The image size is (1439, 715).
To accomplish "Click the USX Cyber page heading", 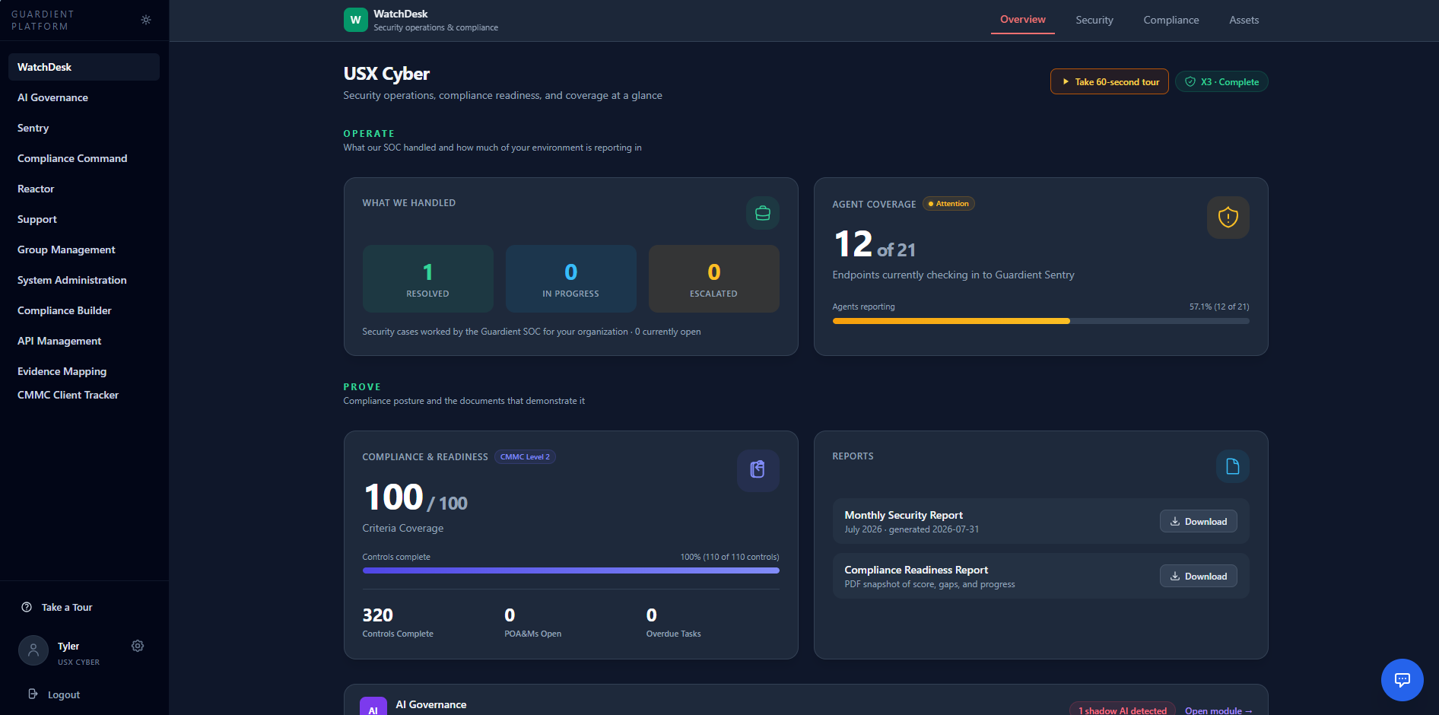I will (386, 74).
